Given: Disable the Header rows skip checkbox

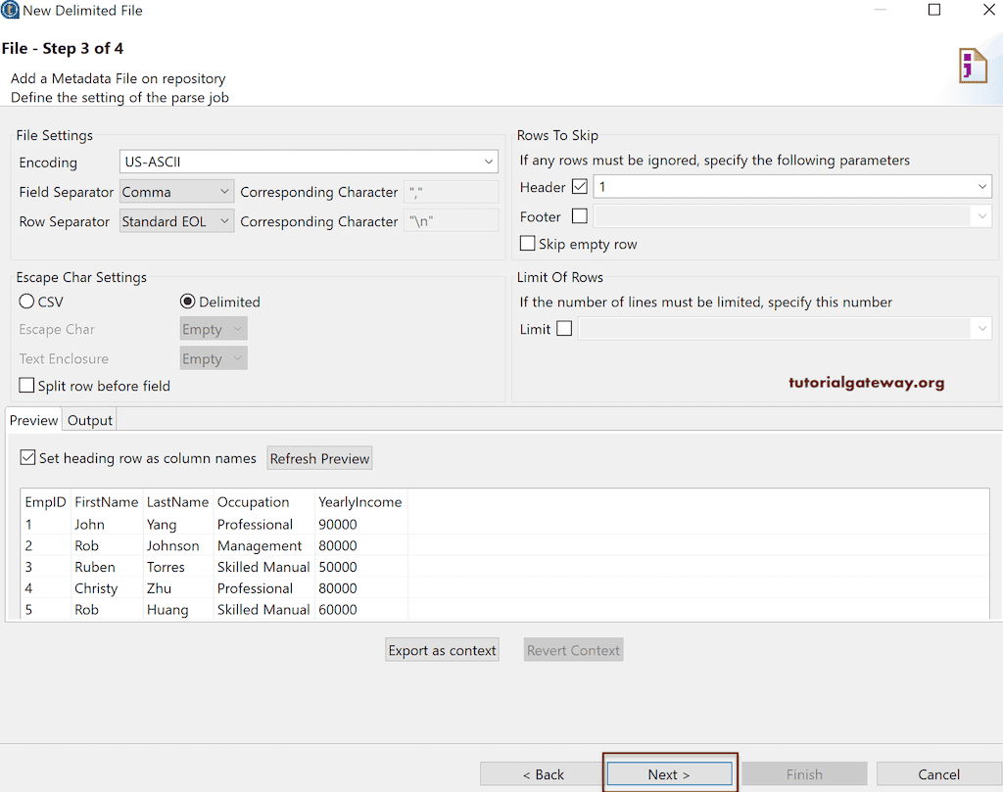Looking at the screenshot, I should click(579, 186).
